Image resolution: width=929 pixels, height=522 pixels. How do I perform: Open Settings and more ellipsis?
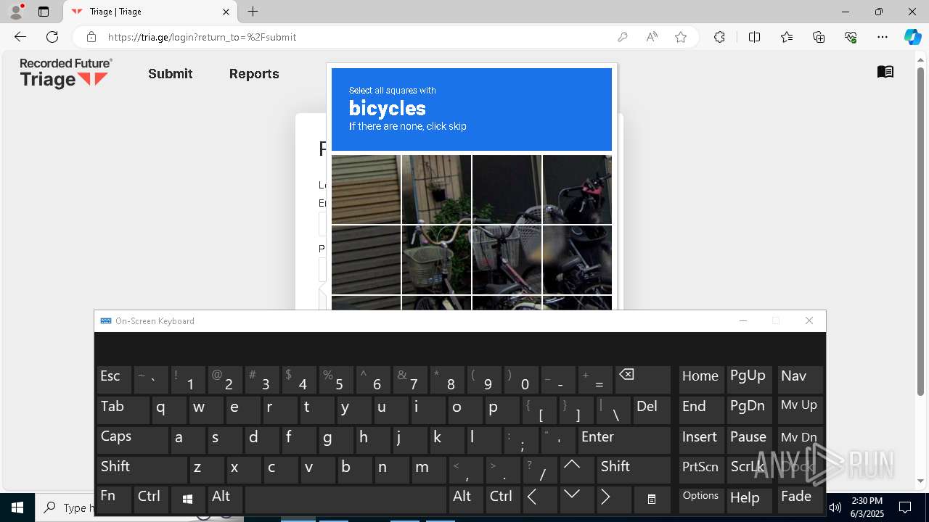point(883,37)
